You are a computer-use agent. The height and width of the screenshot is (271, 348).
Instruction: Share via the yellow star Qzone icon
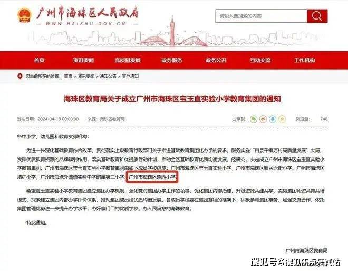[282, 119]
